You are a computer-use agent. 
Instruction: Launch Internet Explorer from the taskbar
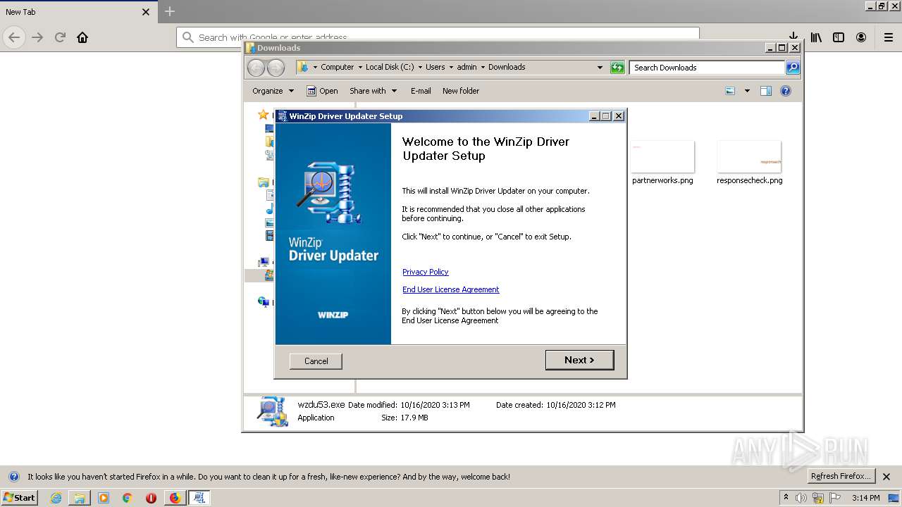[x=56, y=498]
